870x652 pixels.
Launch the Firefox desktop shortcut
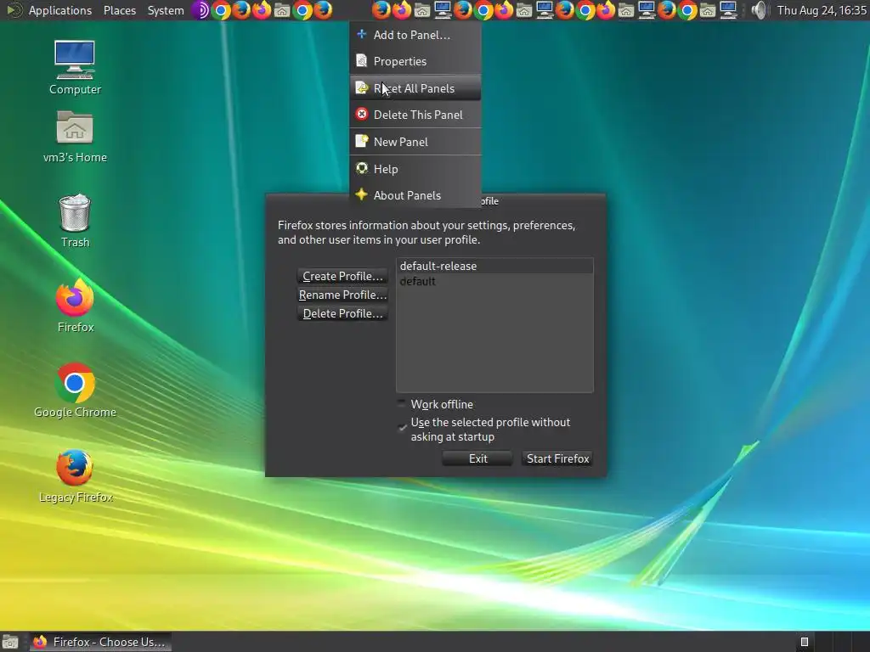pos(75,306)
